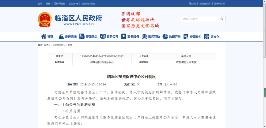Click 政务公开 in the breadcrumb
Screen dimensions: 266x128
(48, 45)
